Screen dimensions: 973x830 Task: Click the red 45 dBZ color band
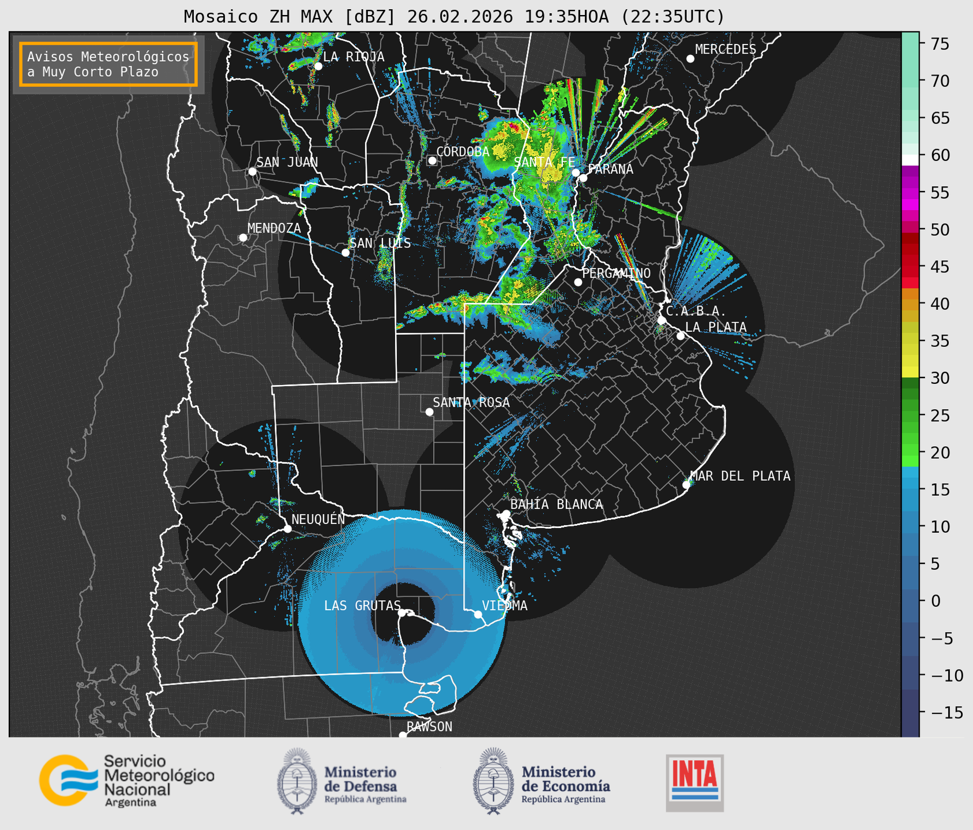(x=910, y=267)
